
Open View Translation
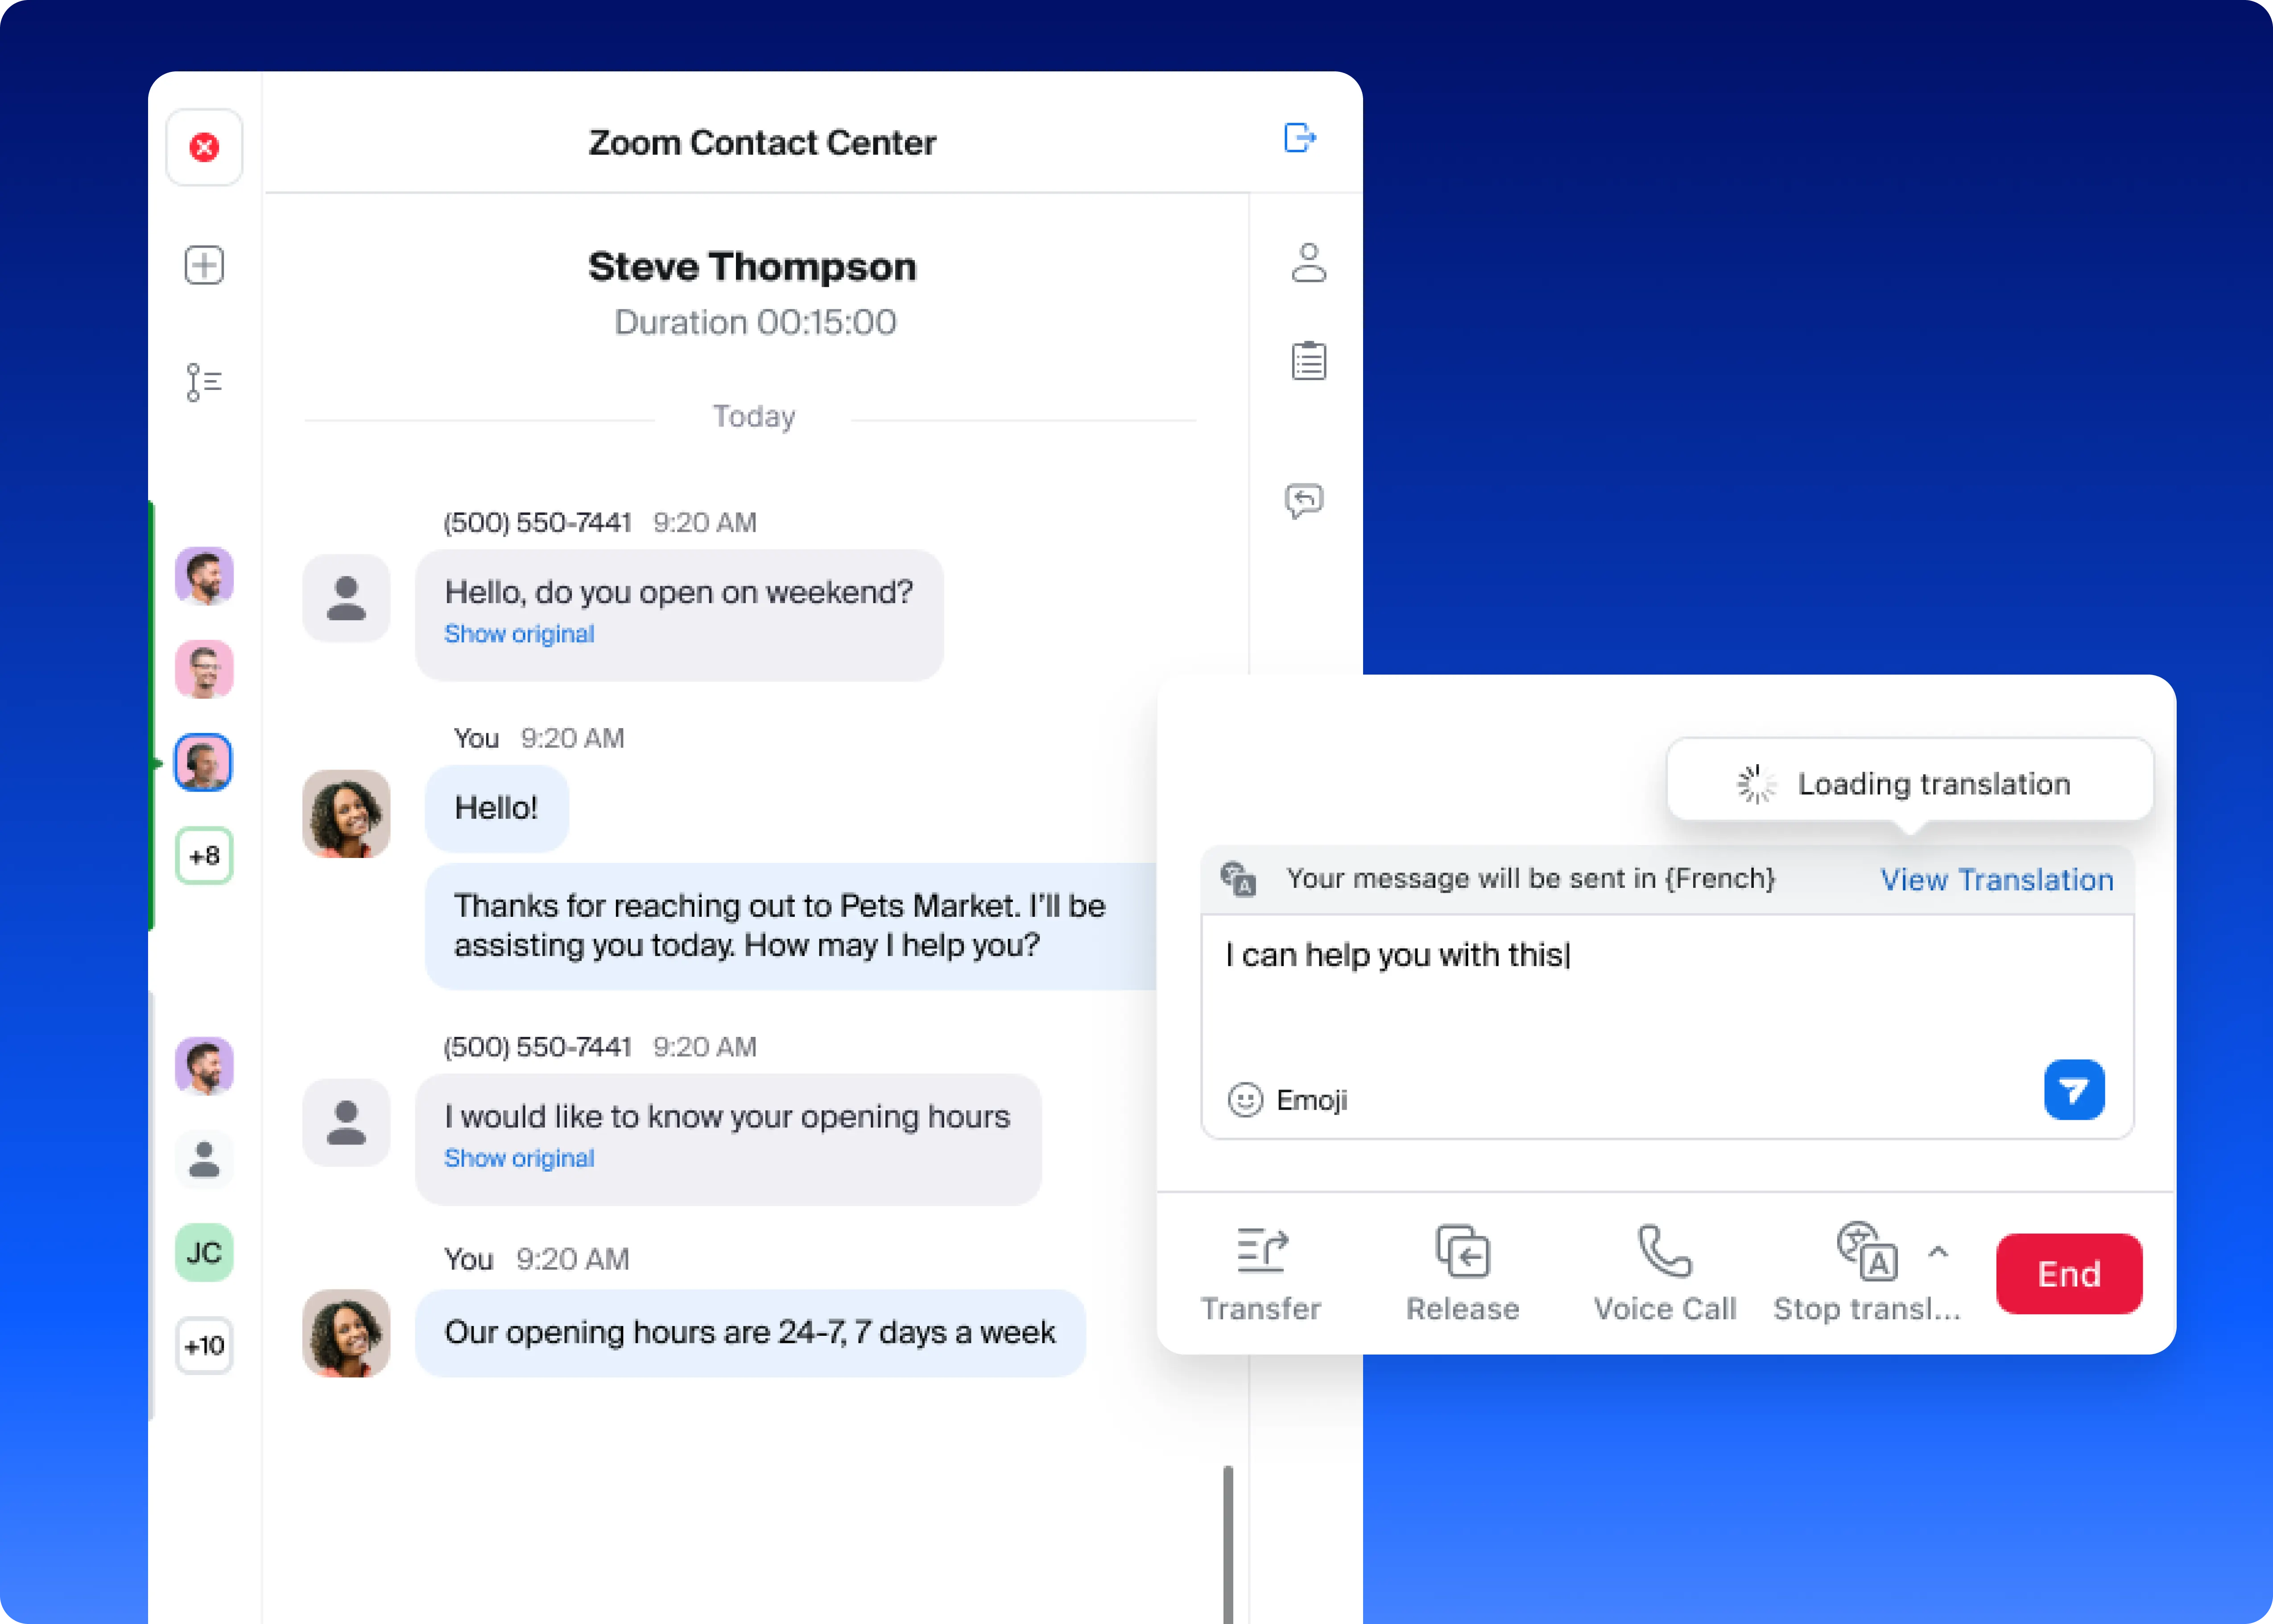1996,879
